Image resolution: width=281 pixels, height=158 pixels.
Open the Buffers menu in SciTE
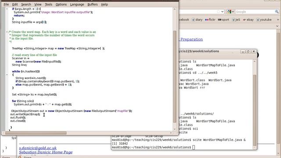coord(93,4)
